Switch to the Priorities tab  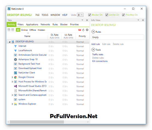tap(74, 24)
